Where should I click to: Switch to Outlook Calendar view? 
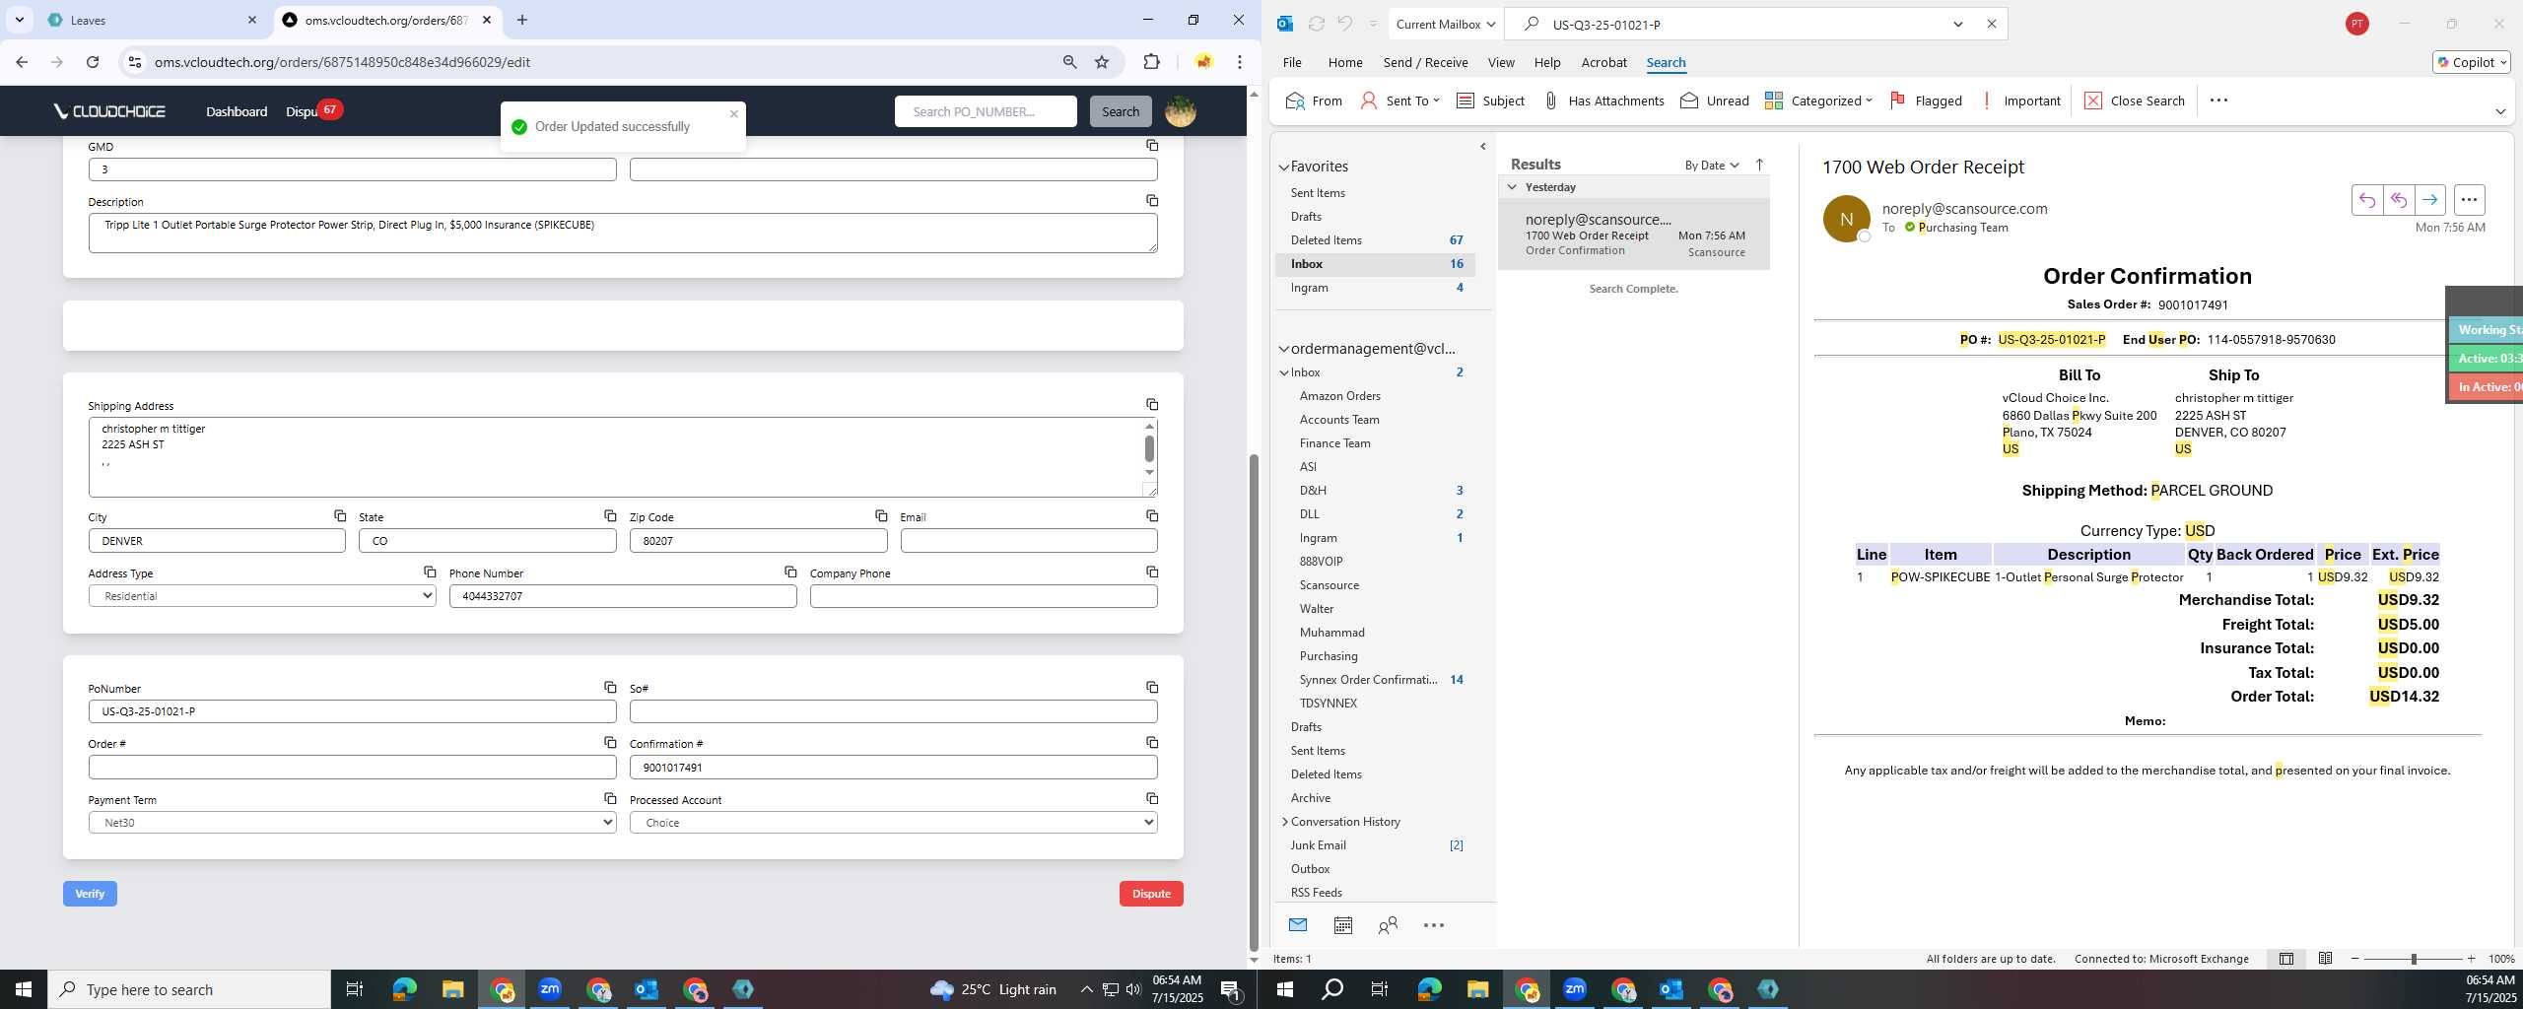[1342, 924]
